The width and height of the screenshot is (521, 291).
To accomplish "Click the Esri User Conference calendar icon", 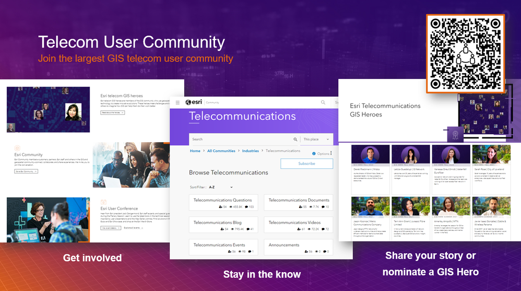I will (103, 202).
